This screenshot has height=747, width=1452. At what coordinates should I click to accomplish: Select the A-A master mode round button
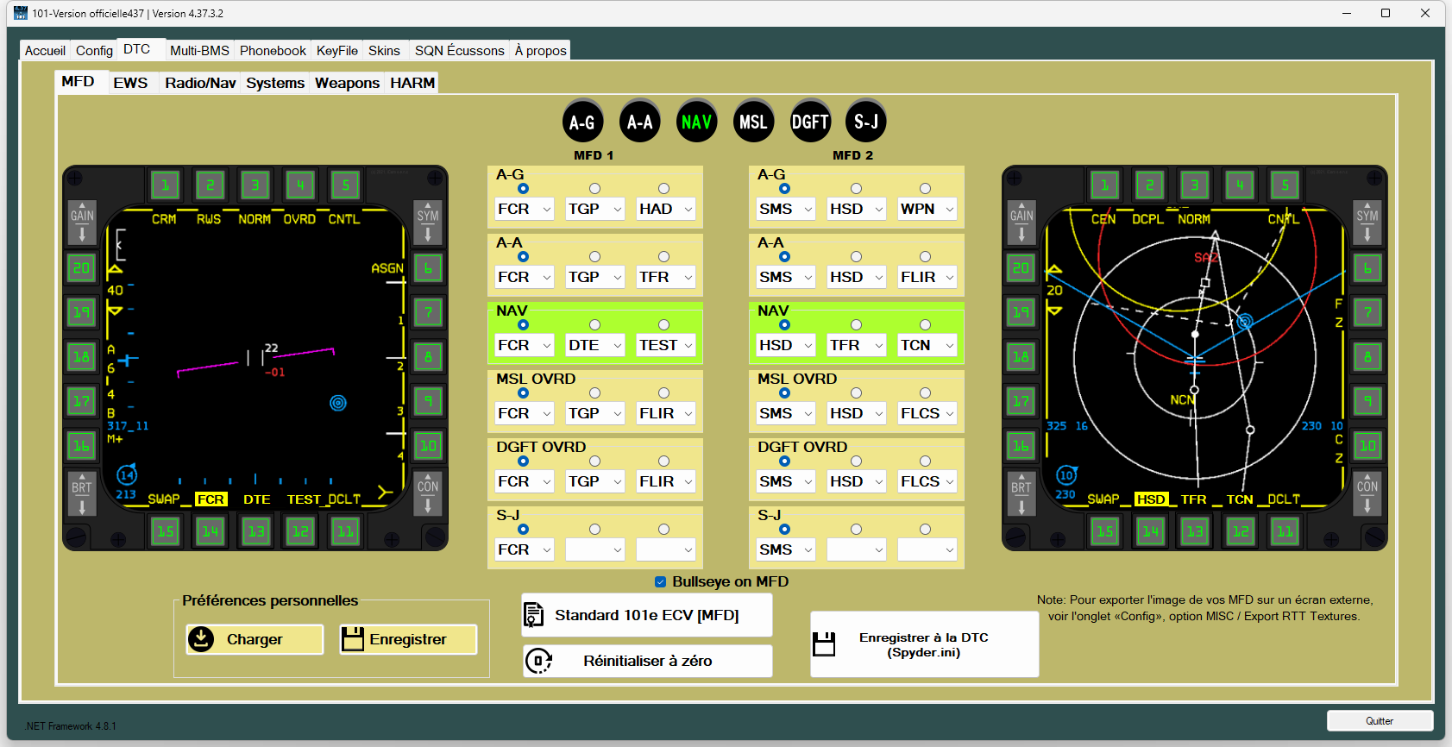639,122
